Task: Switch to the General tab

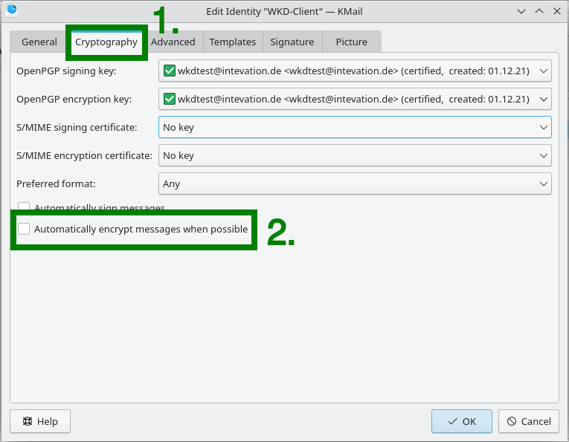Action: [x=39, y=42]
